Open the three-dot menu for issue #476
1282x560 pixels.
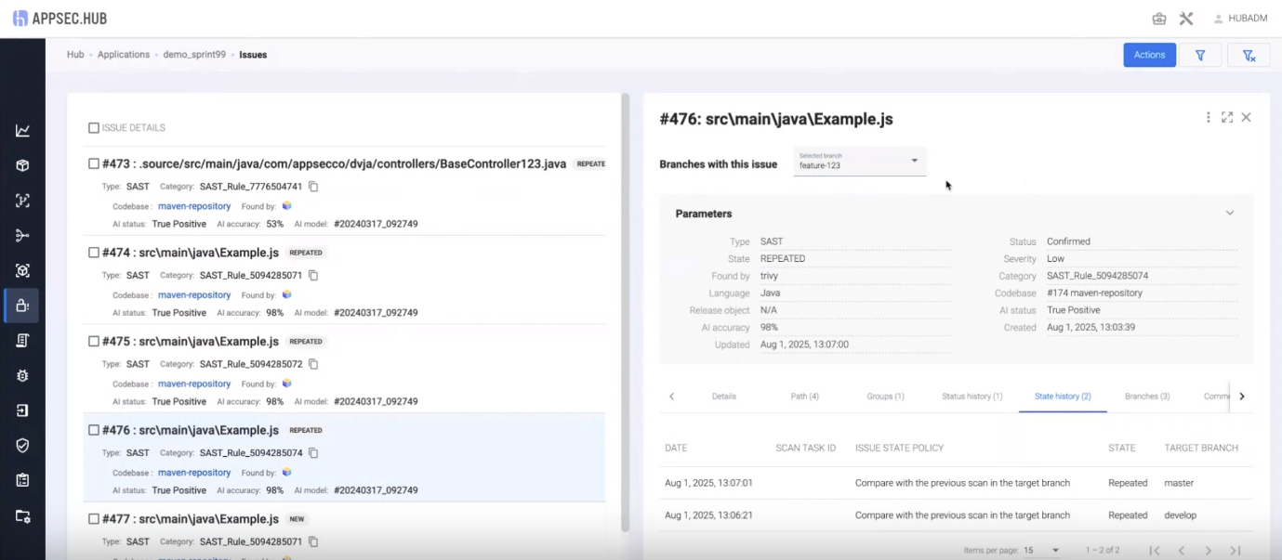(1208, 118)
